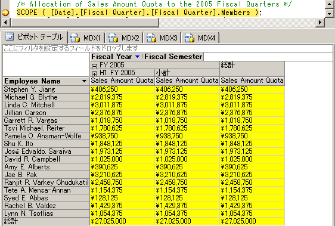Click 小計 value for Syed E. Abbas
This screenshot has height=226, width=335.
tap(187, 198)
